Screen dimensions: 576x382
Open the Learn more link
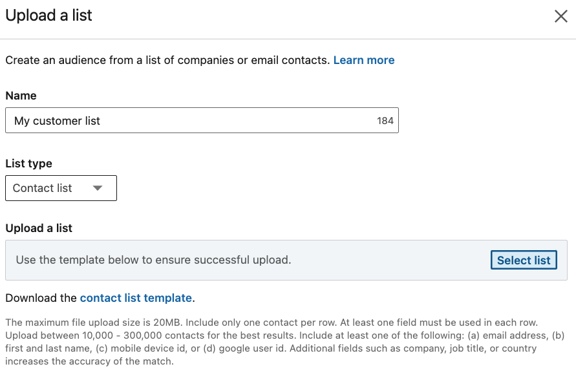click(364, 60)
